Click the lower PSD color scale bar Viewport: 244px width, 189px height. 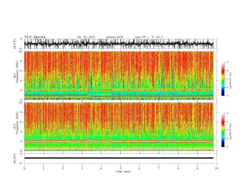point(223,130)
